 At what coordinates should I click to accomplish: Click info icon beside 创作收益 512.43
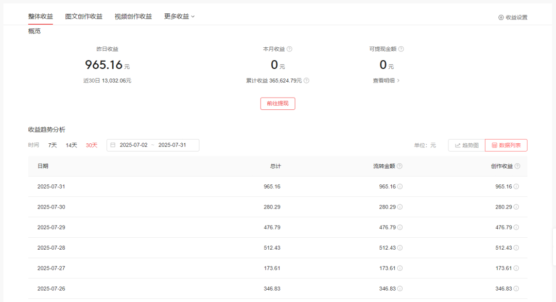click(516, 248)
